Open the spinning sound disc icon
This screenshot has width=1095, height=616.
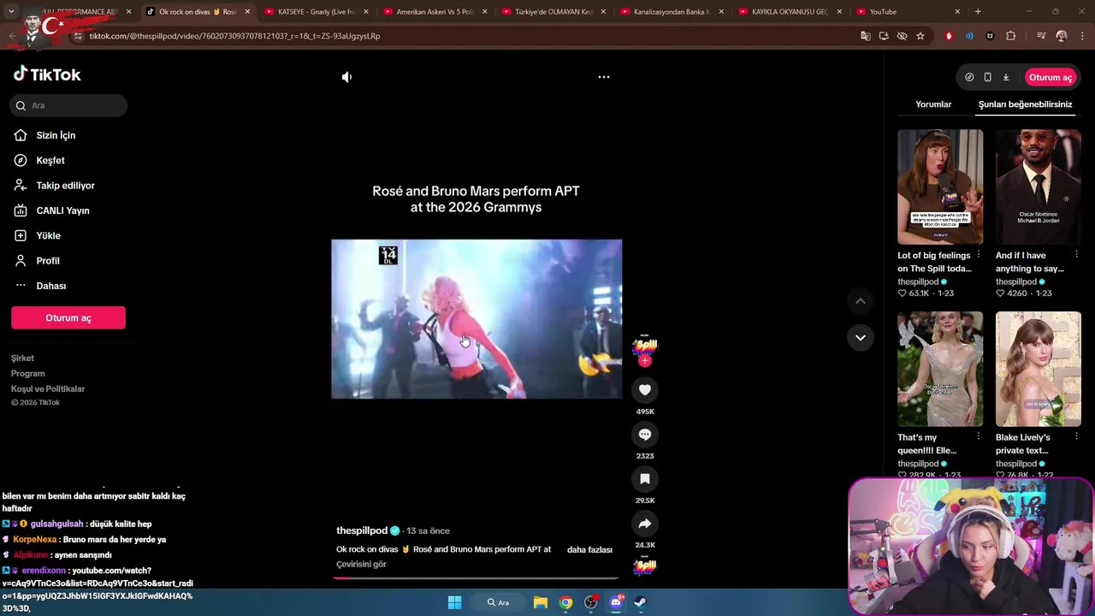click(645, 566)
